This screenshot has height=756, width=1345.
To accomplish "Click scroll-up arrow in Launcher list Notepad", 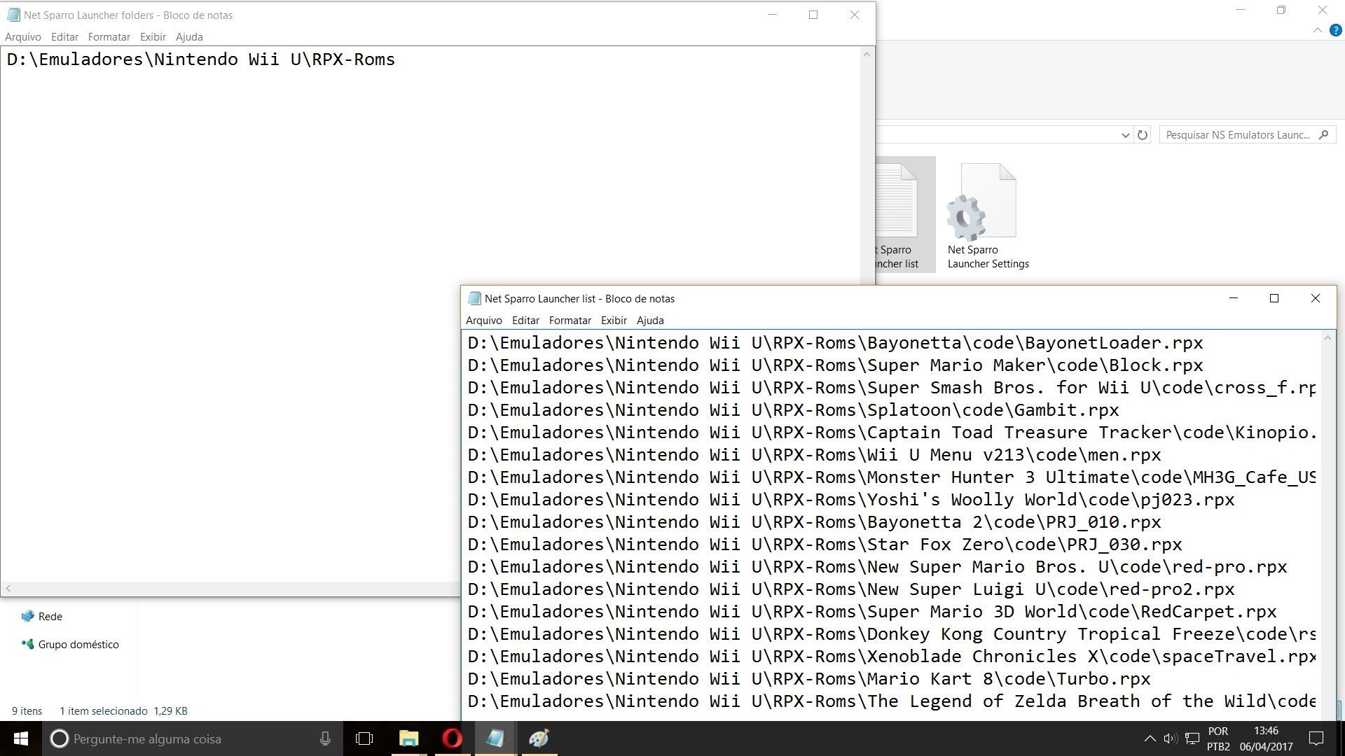I will 1327,338.
